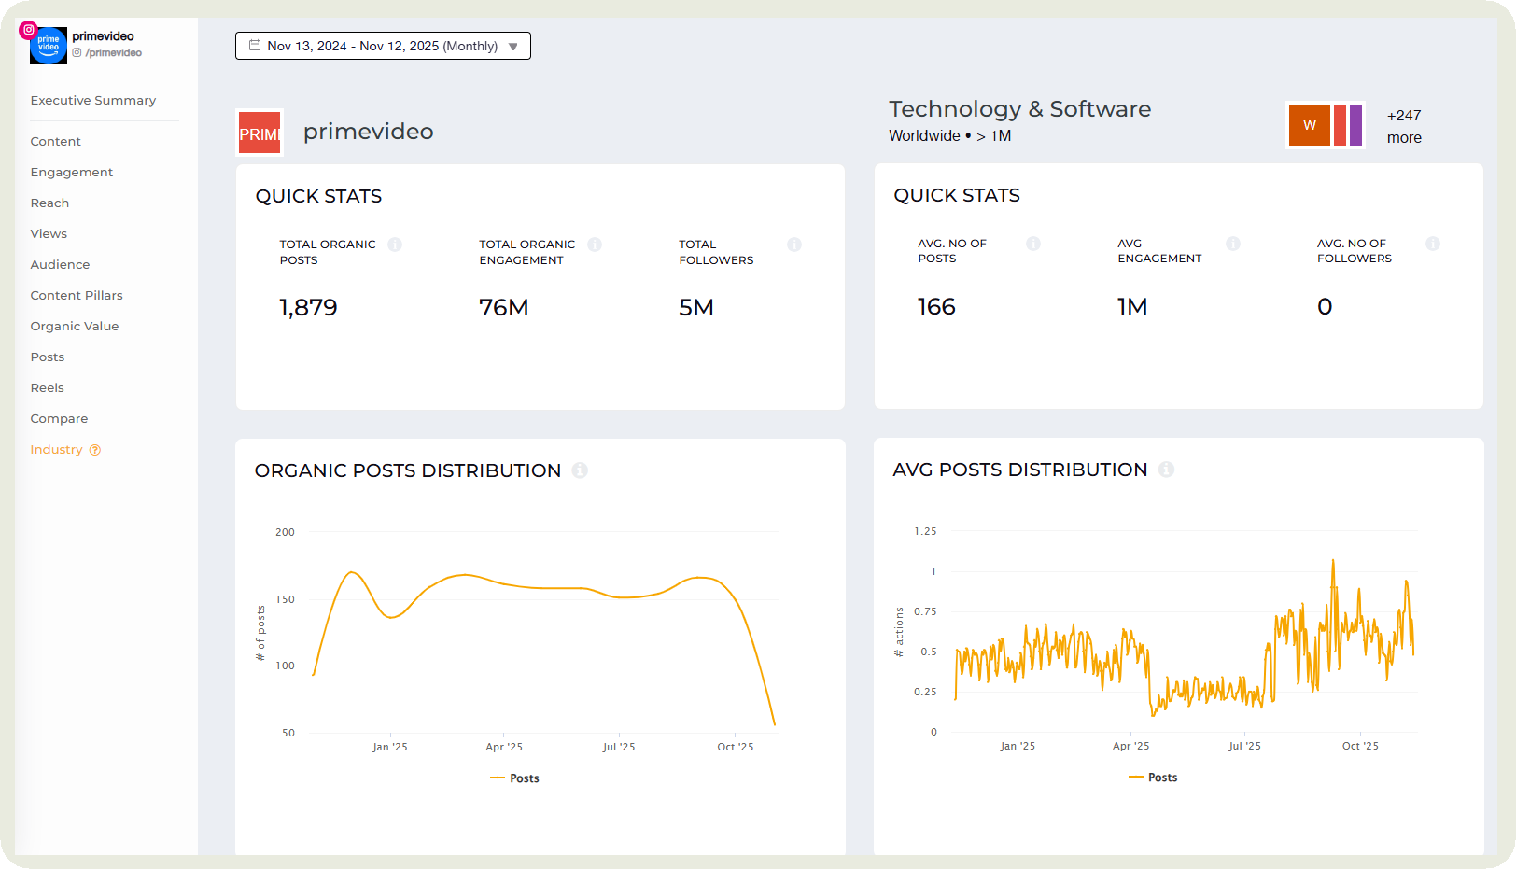This screenshot has height=869, width=1516.
Task: Click the info icon next to Total Organic Posts
Action: [x=395, y=245]
